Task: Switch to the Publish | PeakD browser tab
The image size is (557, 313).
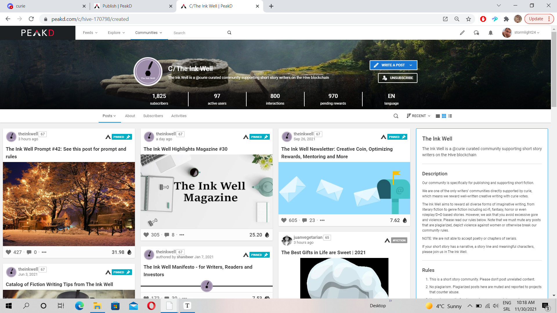Action: pos(133,6)
